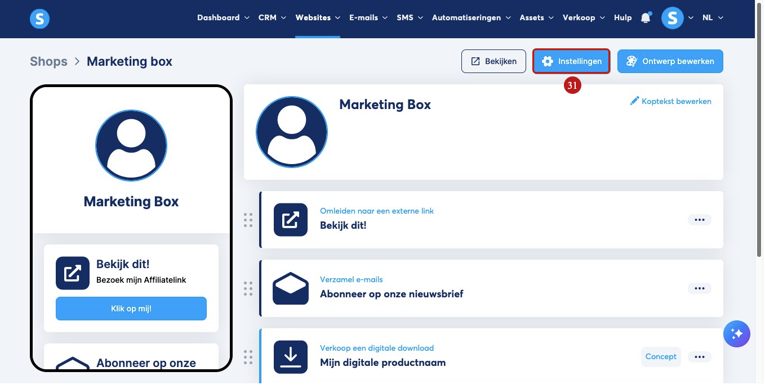Open the notifications bell

[x=646, y=18]
